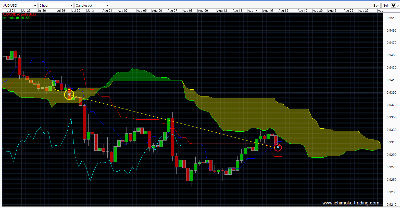The width and height of the screenshot is (400, 208).
Task: Click the Aug 13 date label
Action: tap(237, 11)
